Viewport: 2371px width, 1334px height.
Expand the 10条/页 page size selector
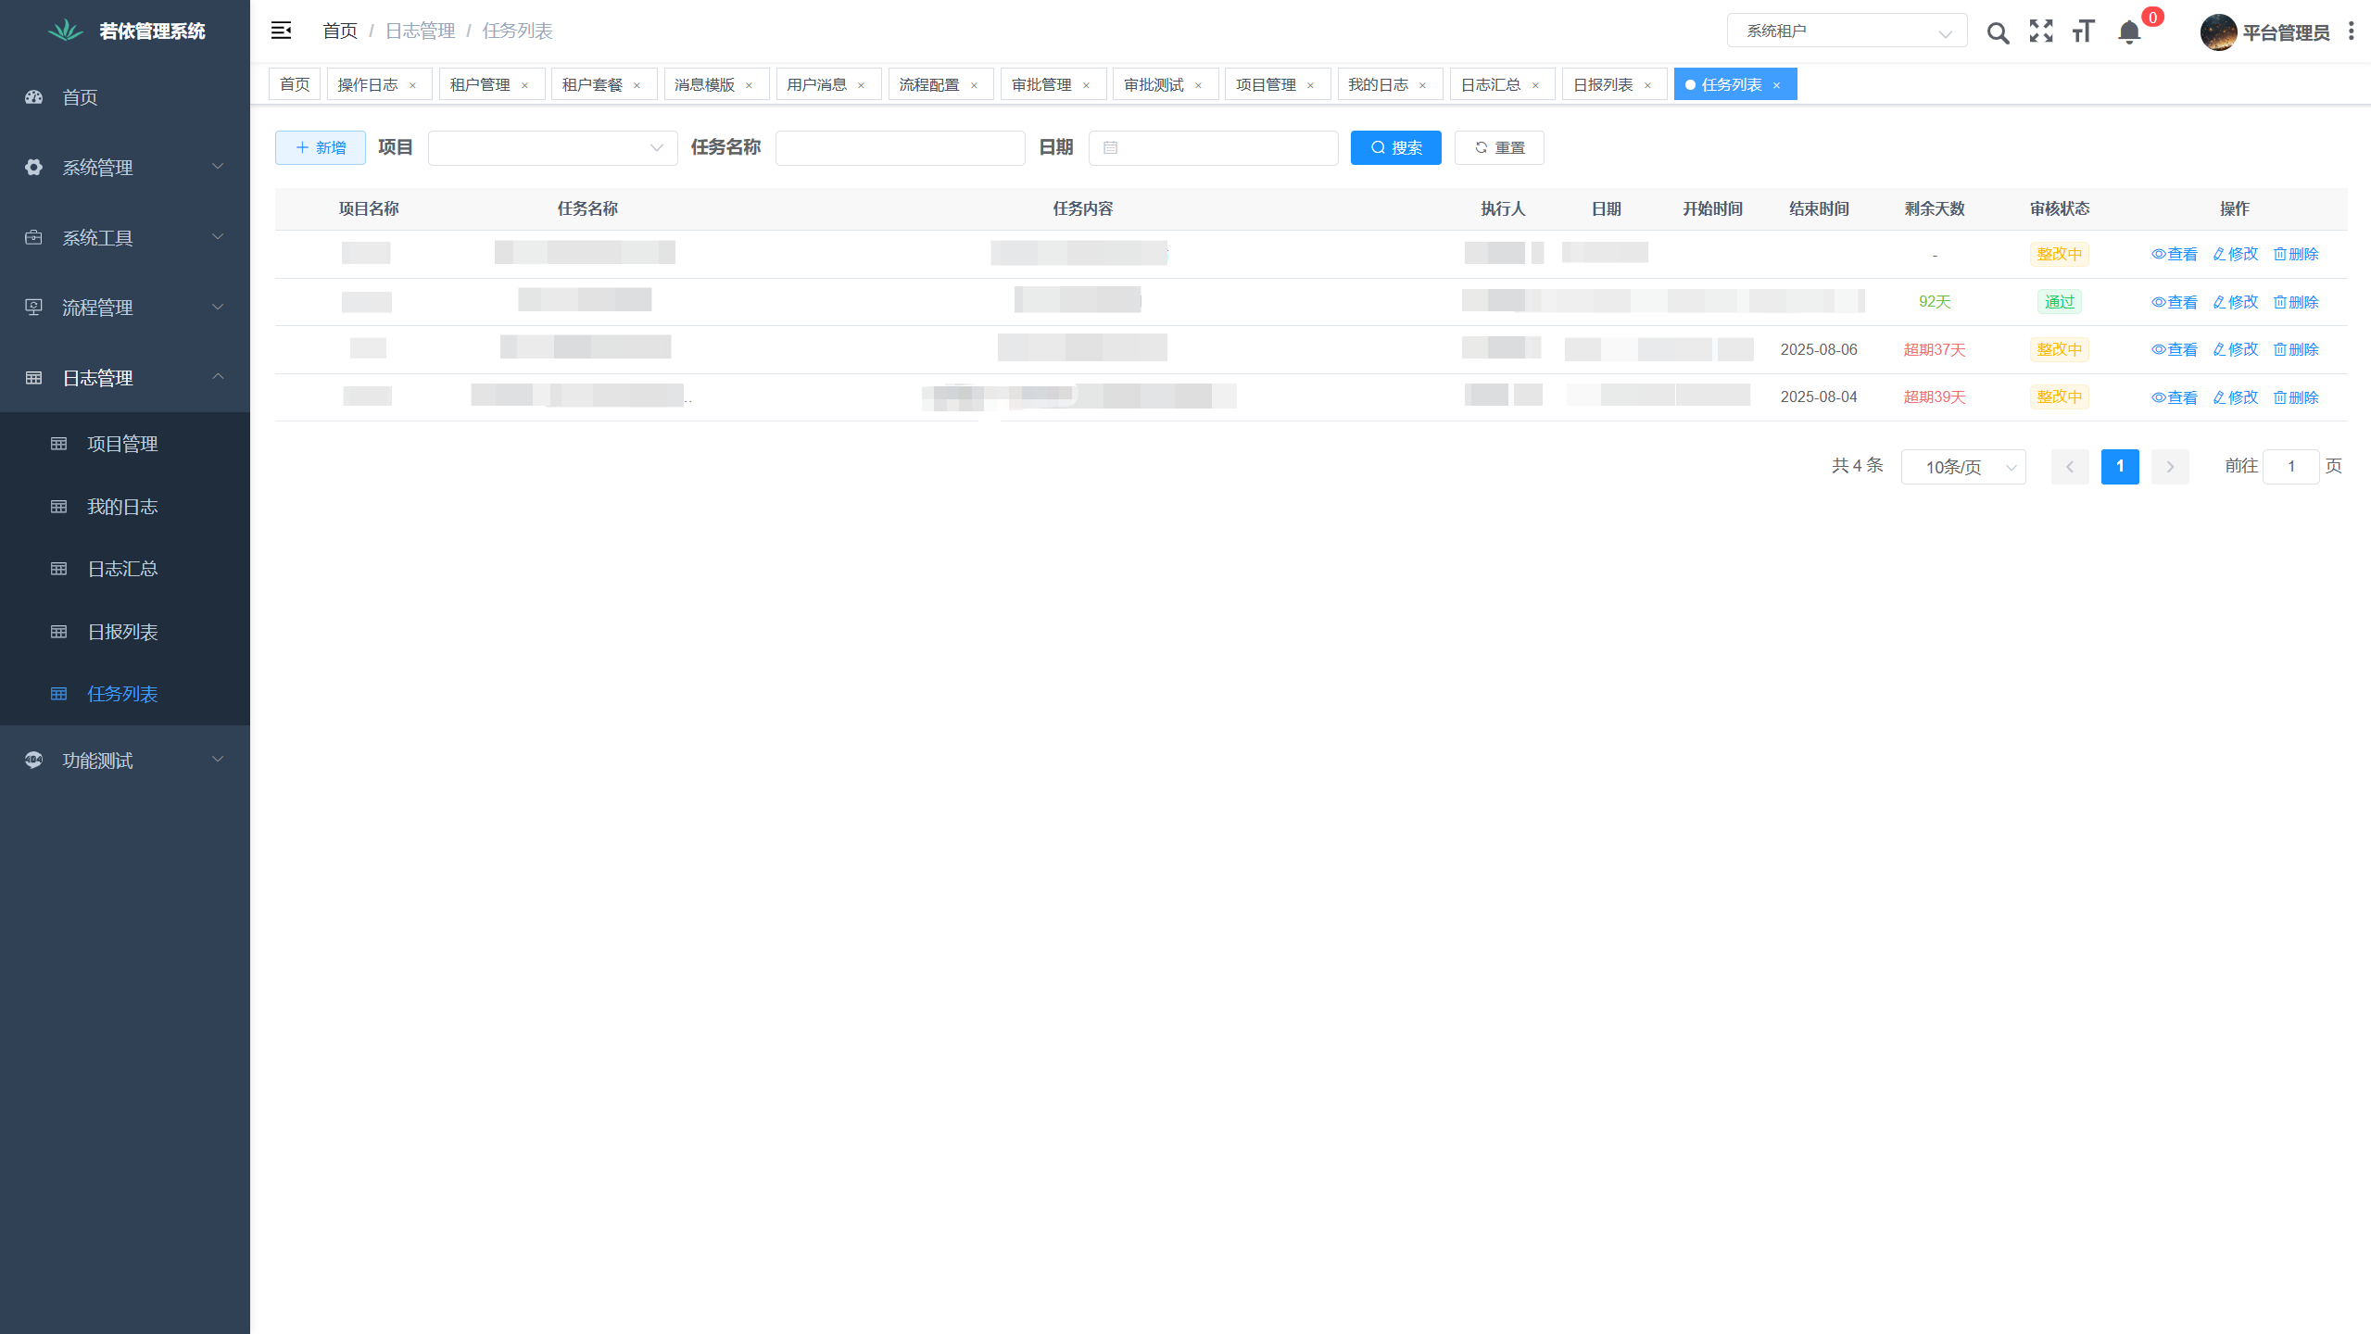pyautogui.click(x=1962, y=467)
